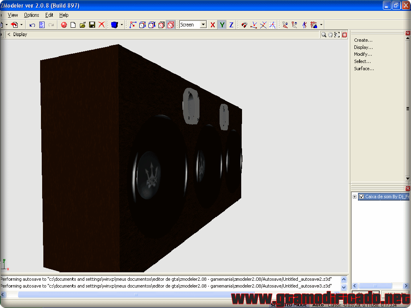The image size is (411, 308).
Task: Select the objects level cube icon
Action: click(161, 25)
